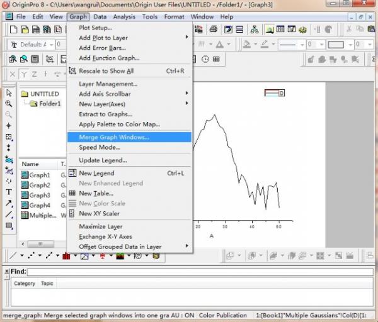Image resolution: width=378 pixels, height=322 pixels.
Task: Click the Scatter plot icon
Action: point(31,255)
